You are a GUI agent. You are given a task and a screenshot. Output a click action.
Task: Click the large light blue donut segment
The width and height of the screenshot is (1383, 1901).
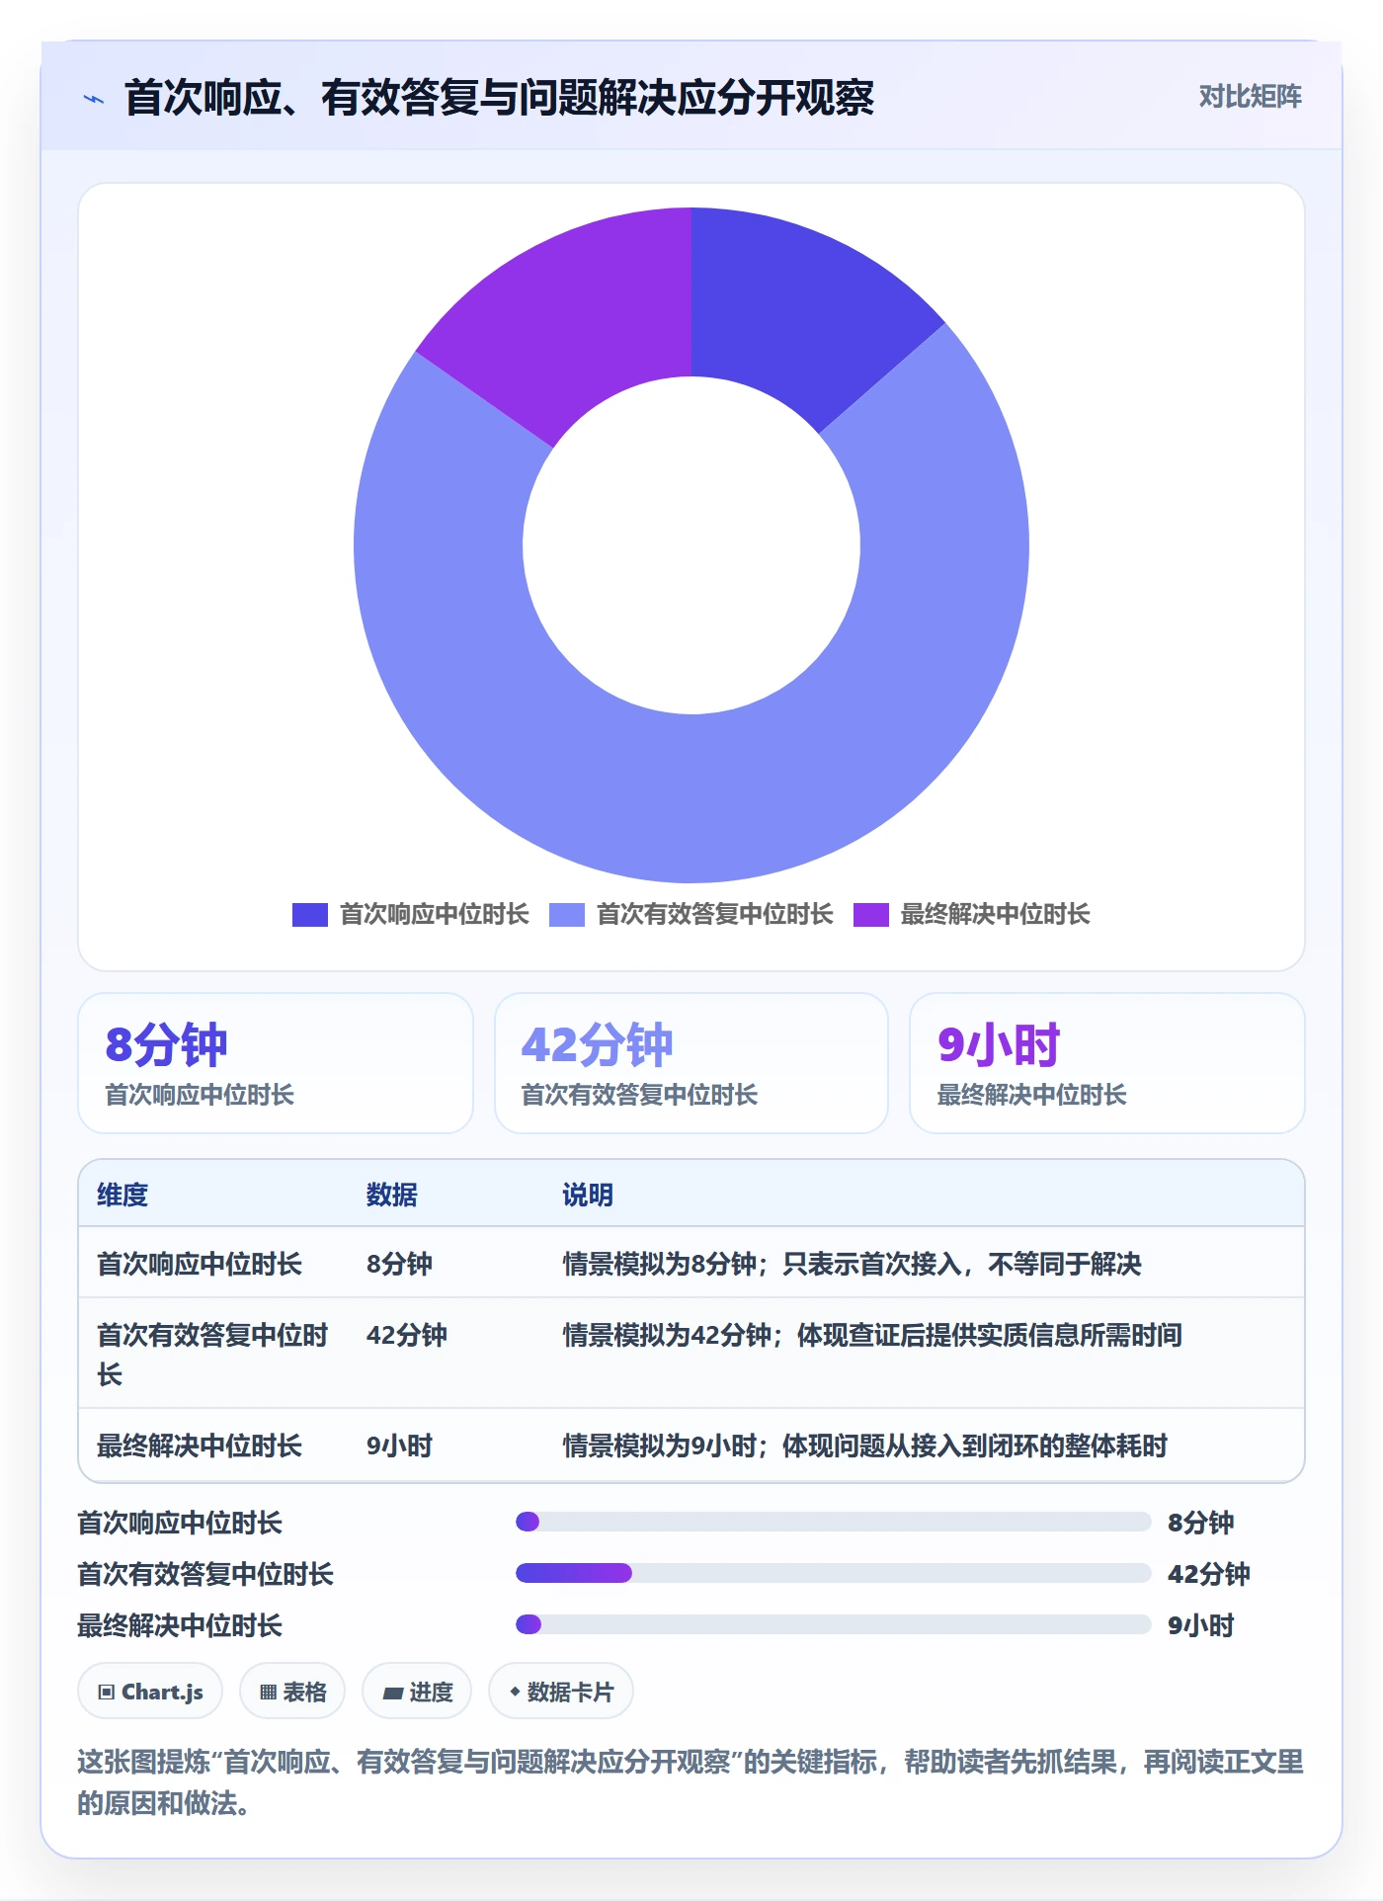(691, 800)
